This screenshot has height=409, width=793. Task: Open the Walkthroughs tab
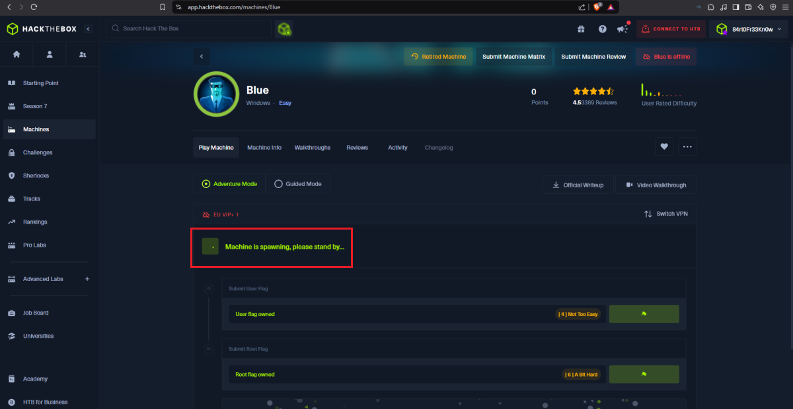(313, 148)
